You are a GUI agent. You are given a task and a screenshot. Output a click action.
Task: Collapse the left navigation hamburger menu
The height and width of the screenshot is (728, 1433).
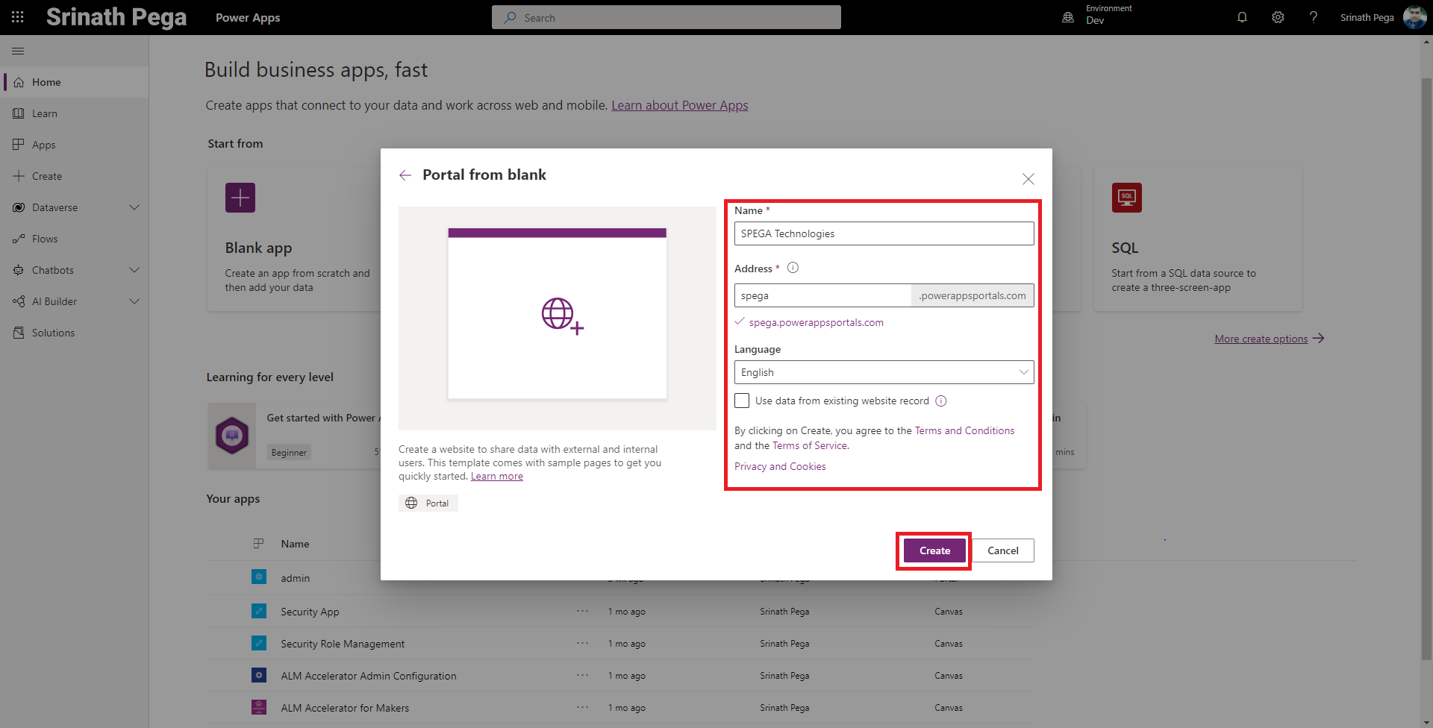(x=18, y=51)
